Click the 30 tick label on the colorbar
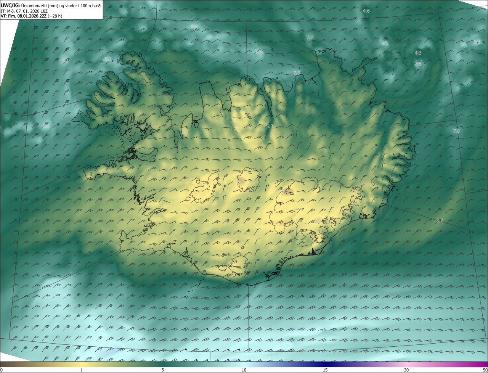488x373 pixels. 406,370
